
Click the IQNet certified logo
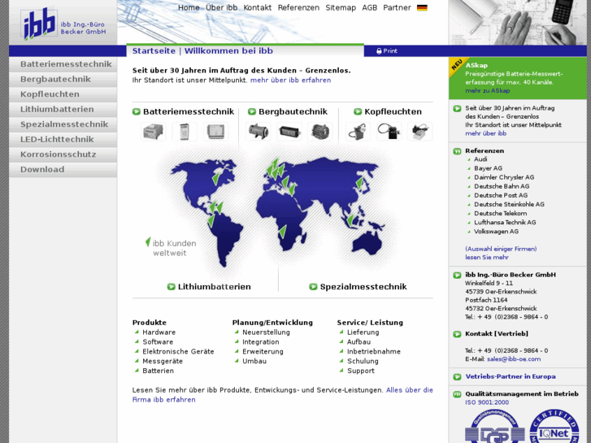(x=554, y=426)
